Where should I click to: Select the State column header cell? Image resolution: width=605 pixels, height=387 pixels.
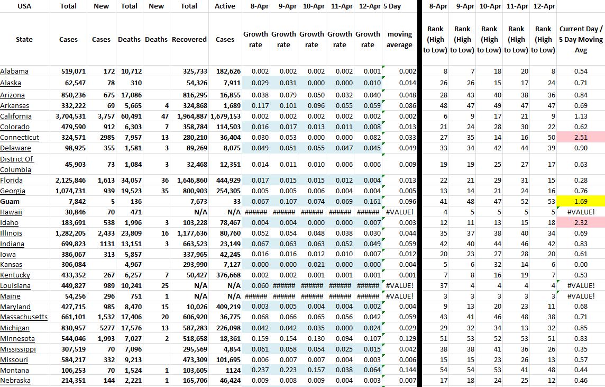pyautogui.click(x=24, y=40)
